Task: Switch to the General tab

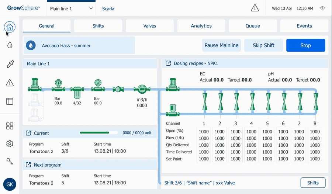Action: (x=46, y=26)
